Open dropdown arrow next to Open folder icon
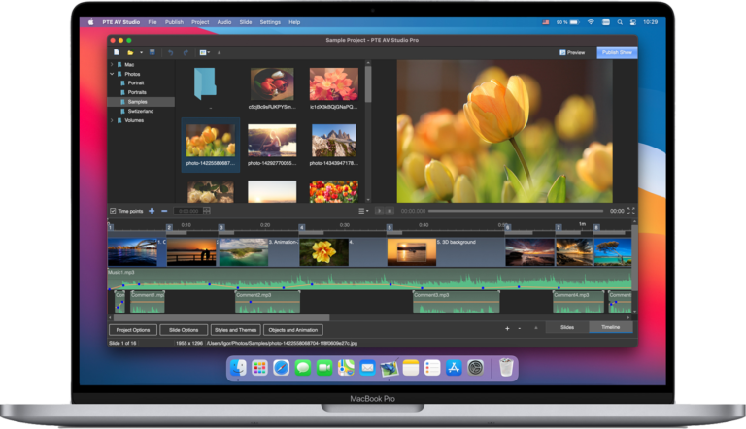746x429 pixels. pos(141,52)
